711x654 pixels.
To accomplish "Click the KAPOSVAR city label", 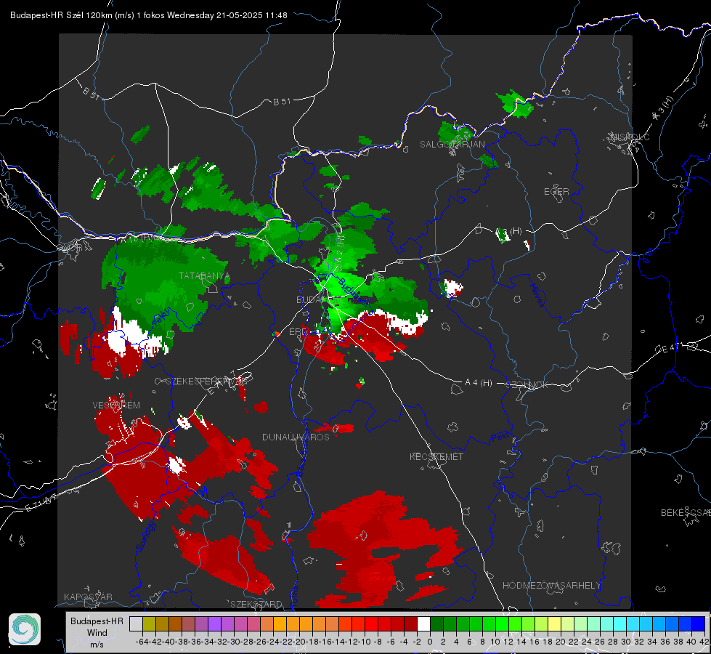I will (x=88, y=597).
